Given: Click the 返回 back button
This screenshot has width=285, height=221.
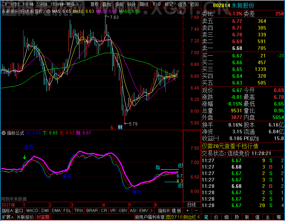Looking at the screenshot, I should pos(194,4).
